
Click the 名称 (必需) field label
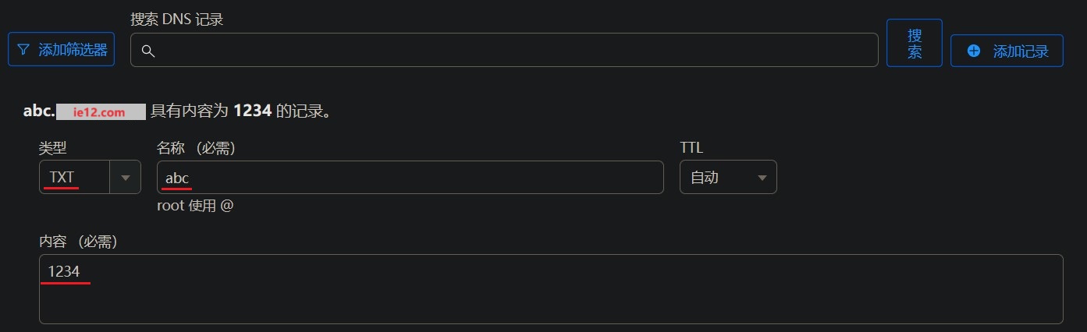pyautogui.click(x=196, y=147)
